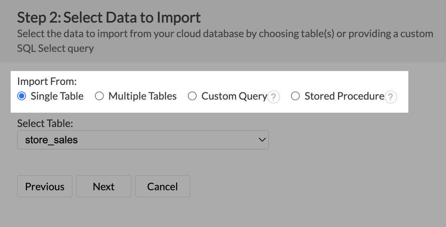
Task: Cancel the import wizard
Action: tap(162, 186)
